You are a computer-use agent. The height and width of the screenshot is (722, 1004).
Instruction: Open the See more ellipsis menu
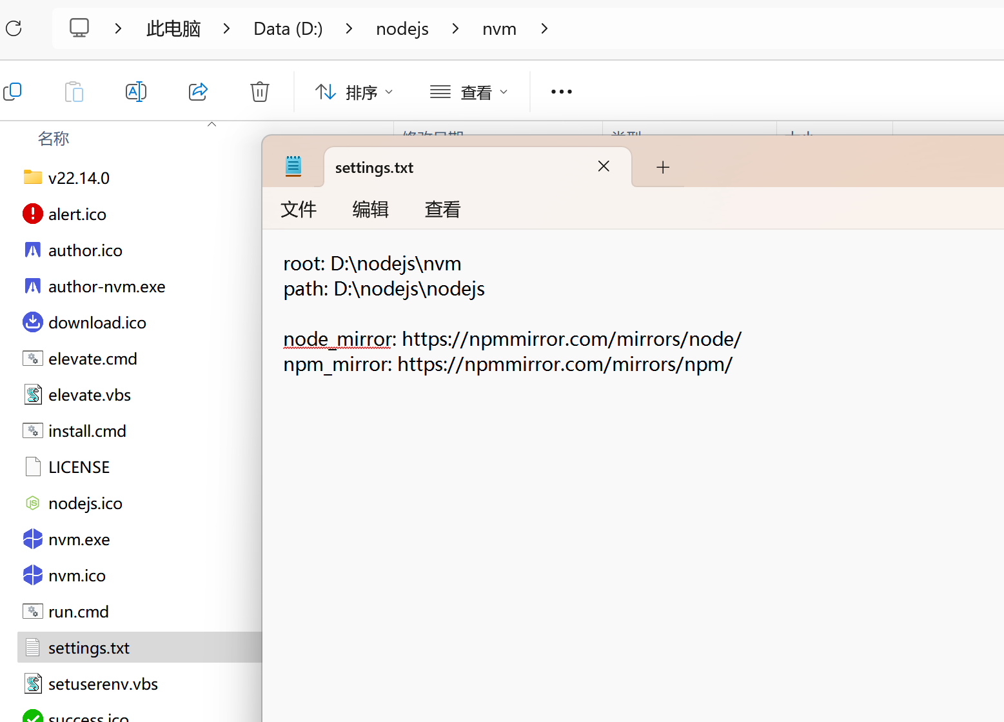[561, 92]
